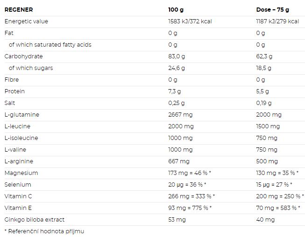Image resolution: width=305 pixels, height=237 pixels.
Task: Click the L-glutamine row label
Action: (22, 115)
